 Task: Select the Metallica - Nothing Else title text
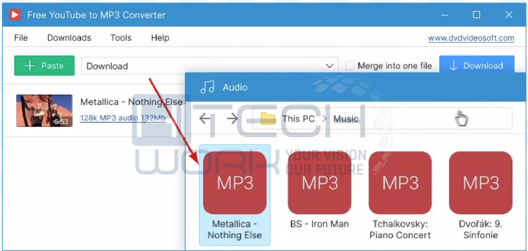131,102
